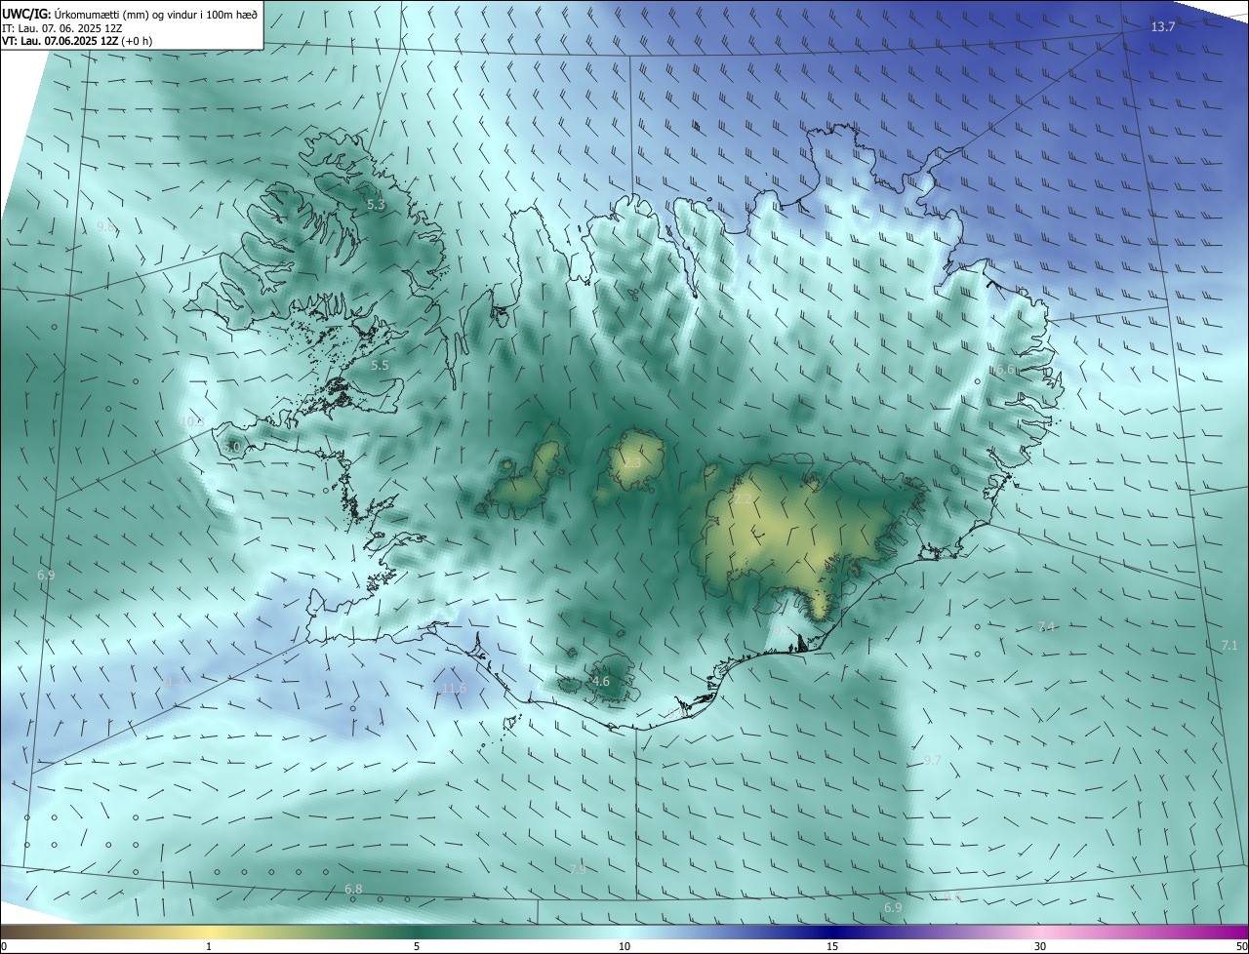Click the 4.6 value on the map
Image resolution: width=1249 pixels, height=954 pixels.
pos(601,681)
